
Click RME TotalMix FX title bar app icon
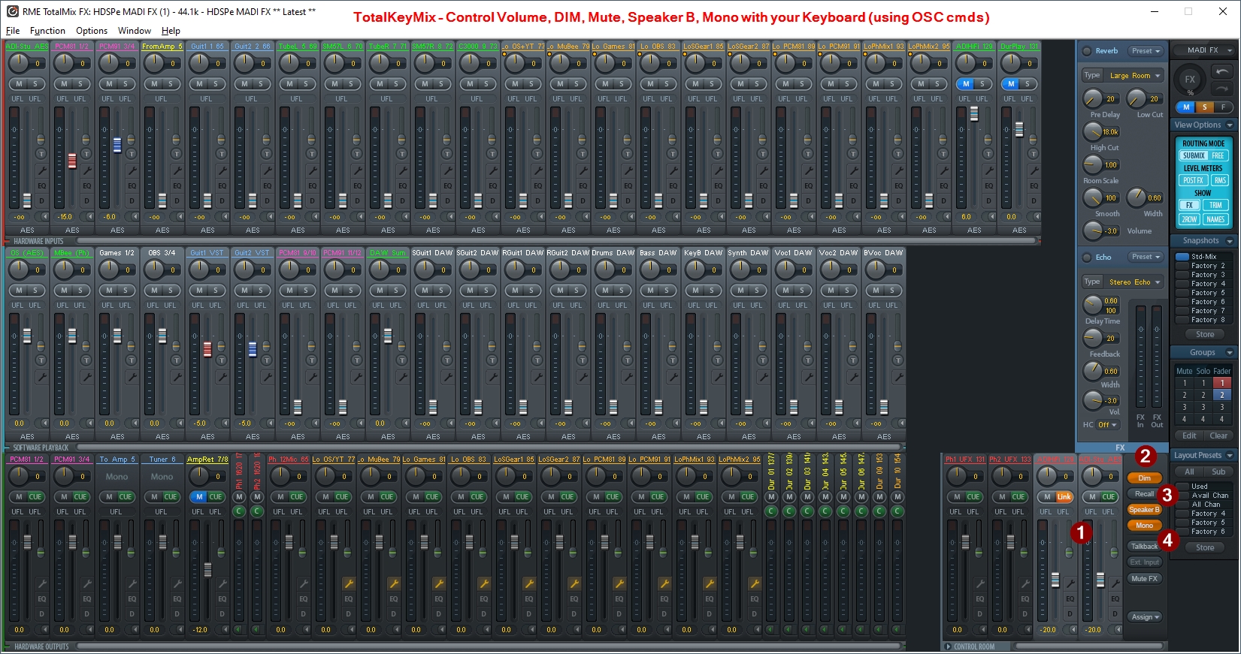[12, 11]
